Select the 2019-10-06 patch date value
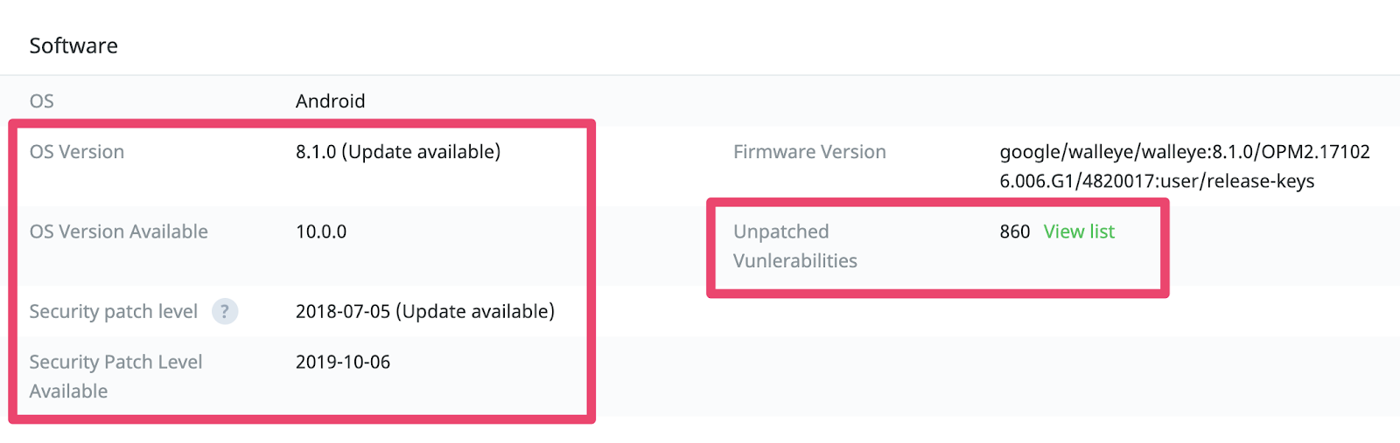This screenshot has height=443, width=1400. (343, 362)
